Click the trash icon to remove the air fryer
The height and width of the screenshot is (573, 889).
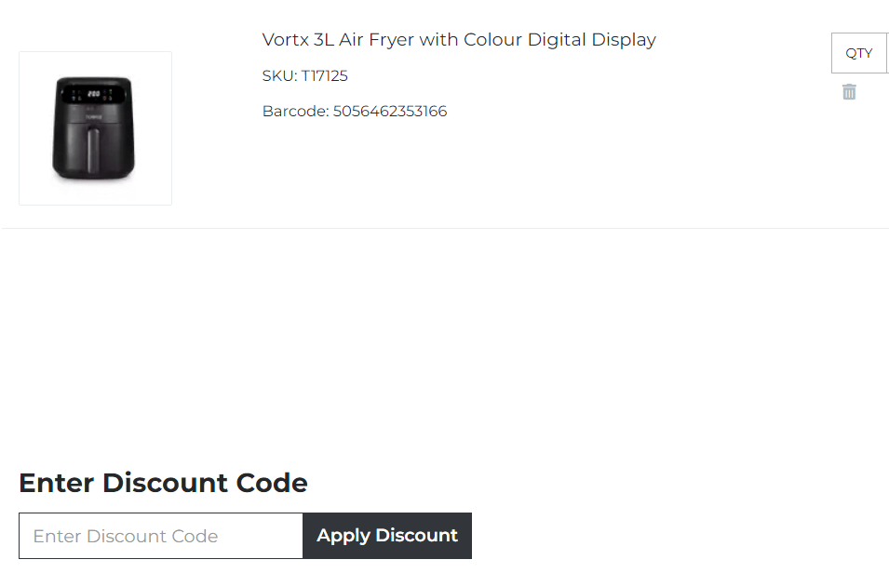(x=848, y=91)
